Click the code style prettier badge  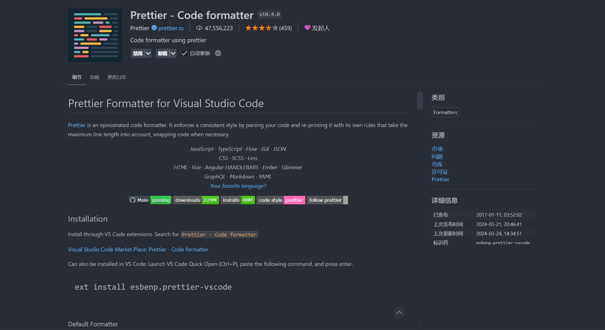tap(281, 200)
